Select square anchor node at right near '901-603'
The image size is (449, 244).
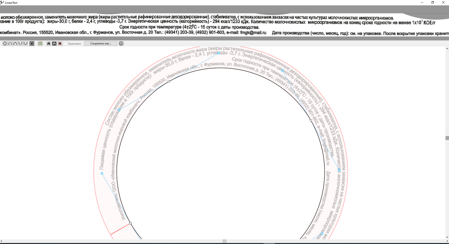(x=311, y=120)
